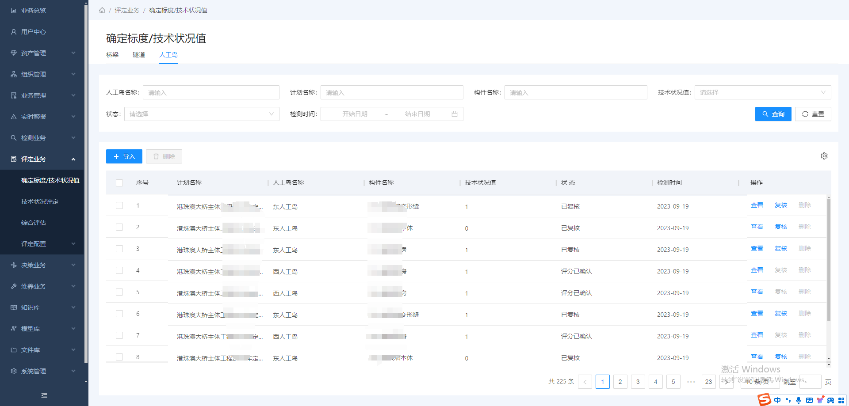Click the 维养业务 wrench icon
Image resolution: width=849 pixels, height=406 pixels.
pos(14,286)
